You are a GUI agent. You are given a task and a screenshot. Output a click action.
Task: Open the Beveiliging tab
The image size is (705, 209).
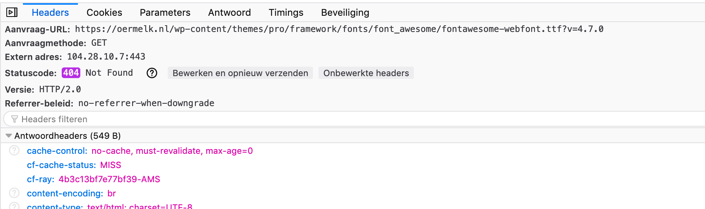tap(345, 13)
